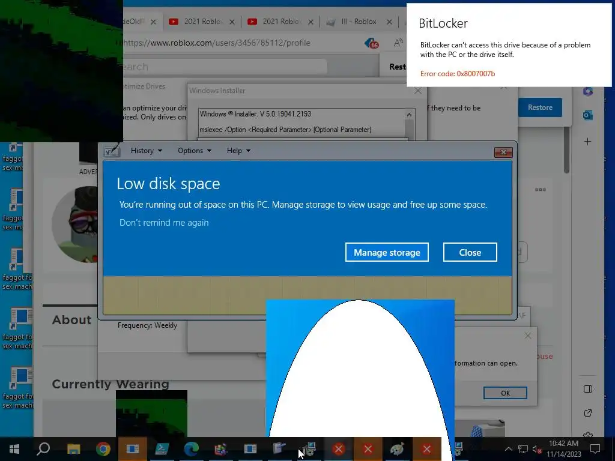The width and height of the screenshot is (615, 461).
Task: Click the muted volume tray icon
Action: 537,449
